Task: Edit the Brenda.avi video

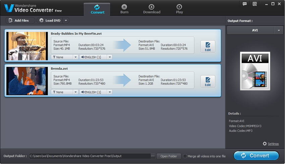Action: click(x=208, y=81)
